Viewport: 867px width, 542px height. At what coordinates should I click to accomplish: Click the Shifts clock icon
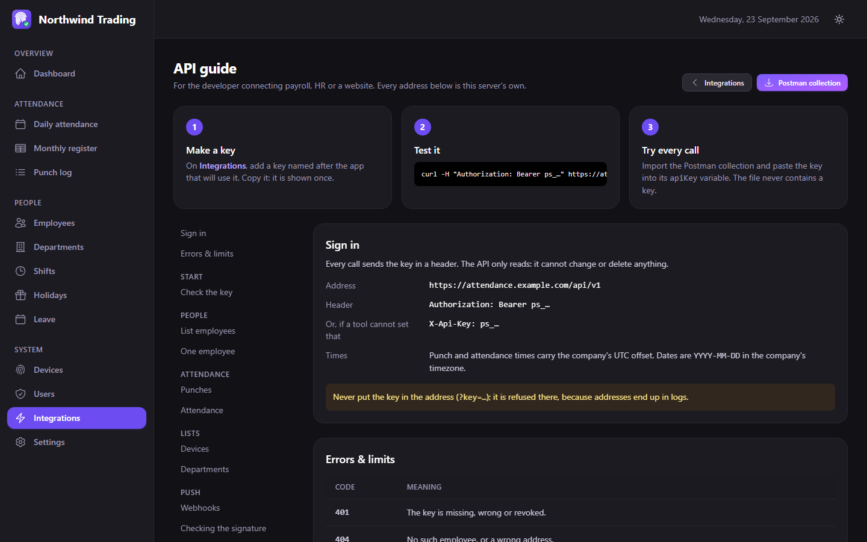click(20, 271)
